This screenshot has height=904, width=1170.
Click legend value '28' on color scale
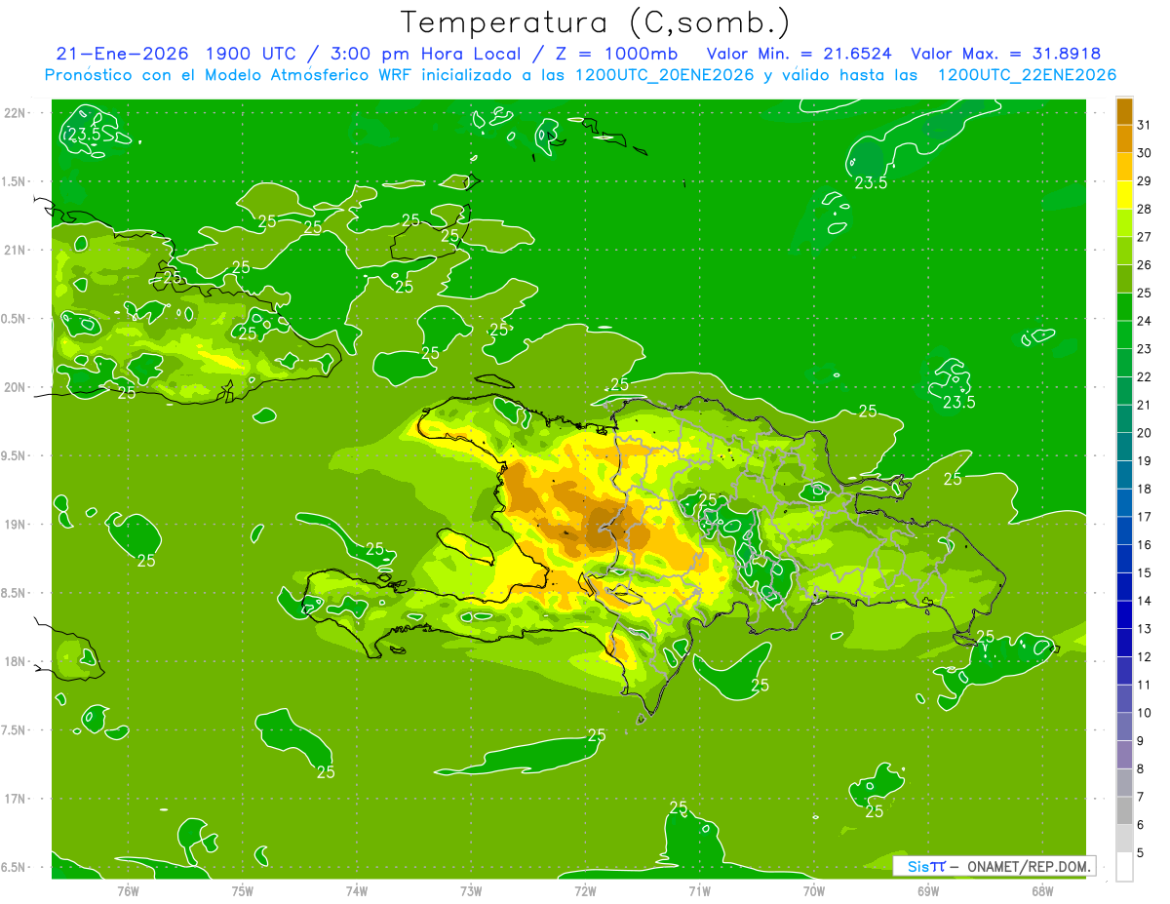pyautogui.click(x=1145, y=209)
